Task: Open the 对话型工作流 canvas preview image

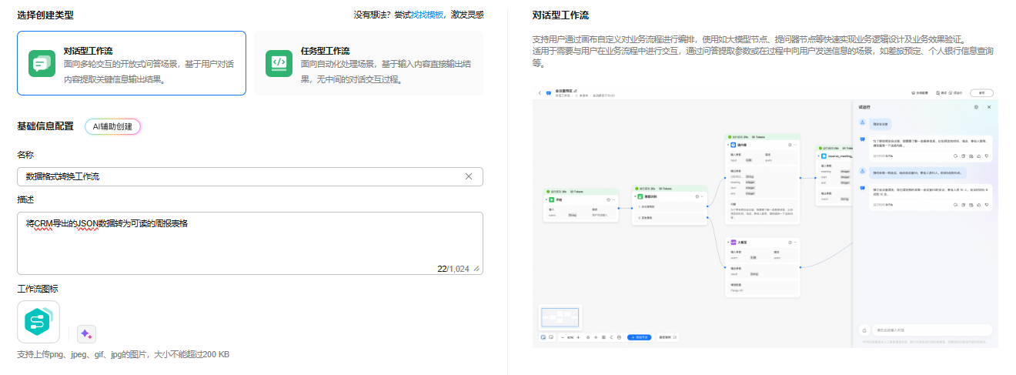Action: click(x=765, y=217)
